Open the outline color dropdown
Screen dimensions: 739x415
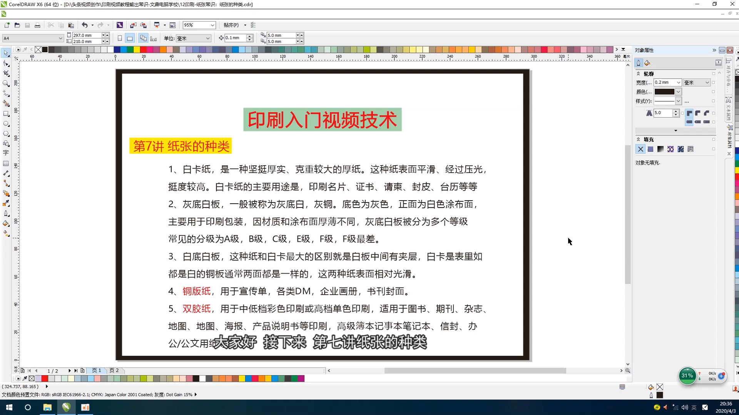(678, 91)
